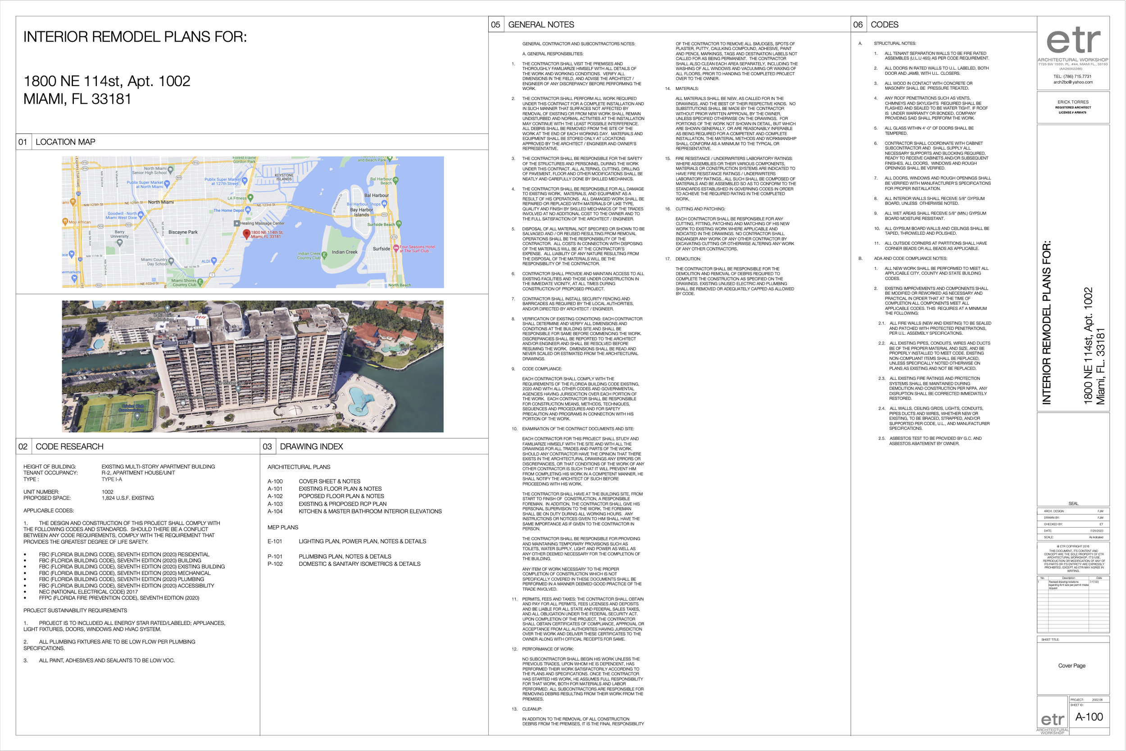Click the small etr logo beside sheet ID
The width and height of the screenshot is (1126, 751).
point(1052,720)
